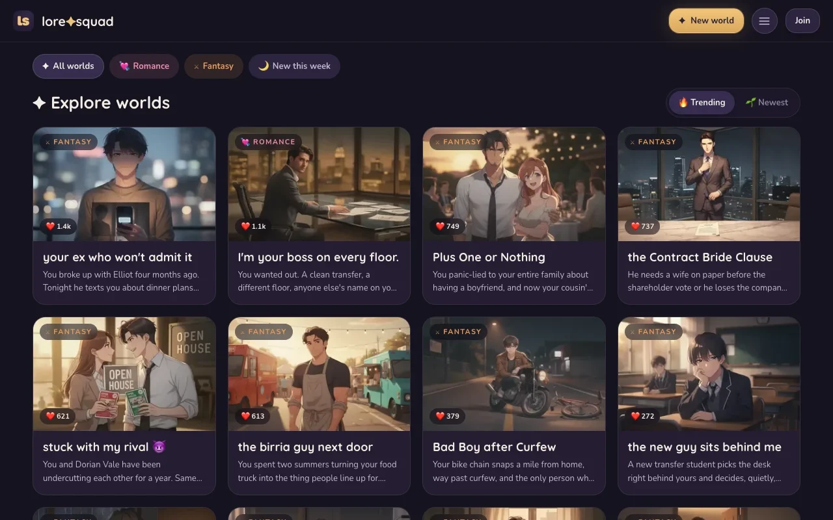
Task: Click the 379 hearts badge
Action: pos(448,416)
